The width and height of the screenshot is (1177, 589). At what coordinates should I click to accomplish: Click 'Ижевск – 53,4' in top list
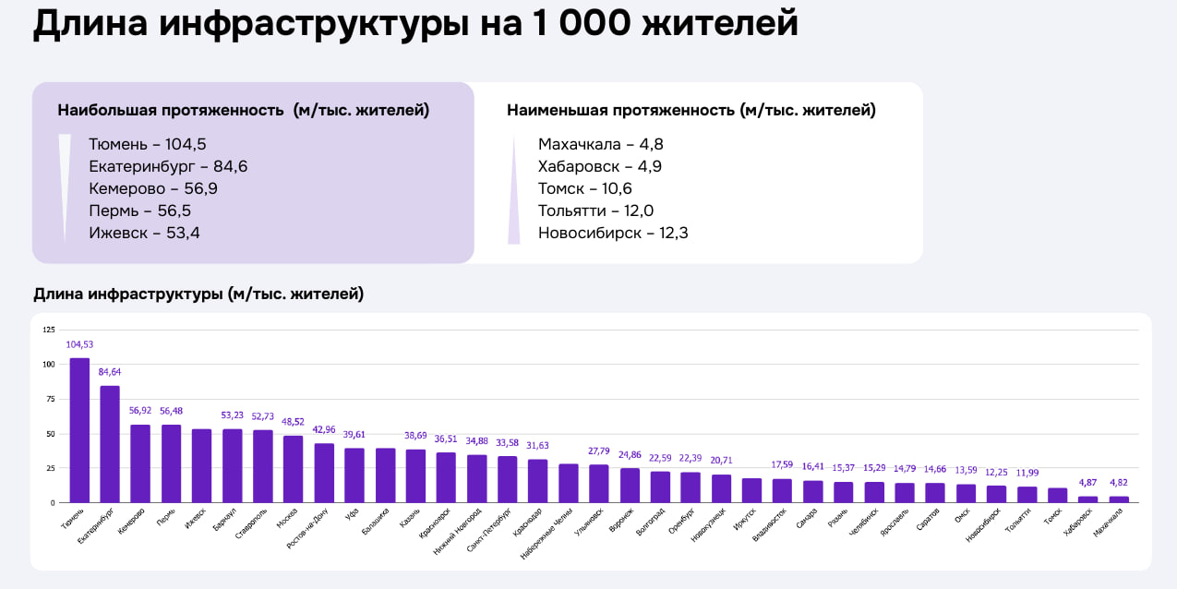tap(144, 233)
